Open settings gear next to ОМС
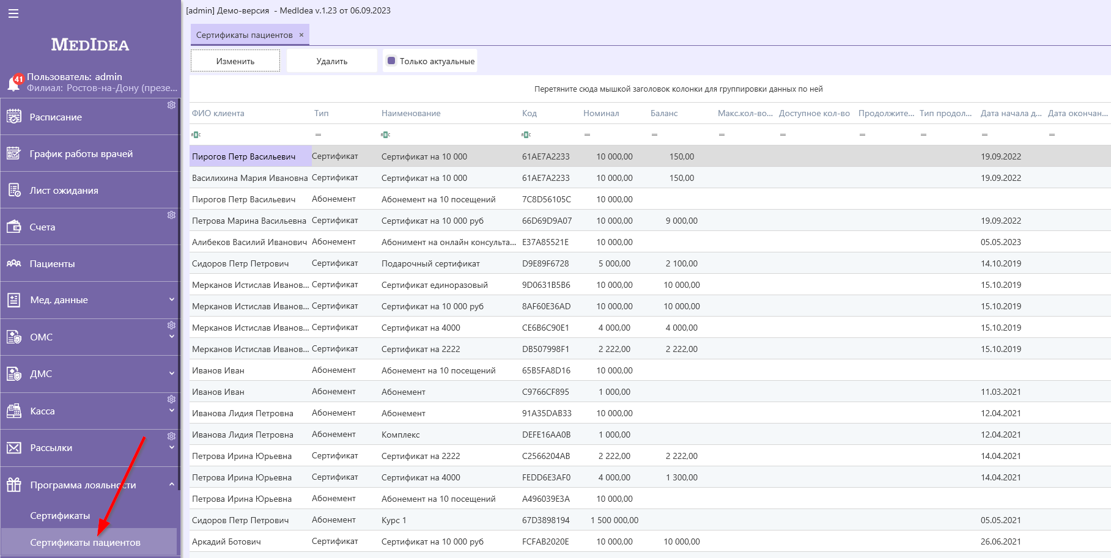The image size is (1111, 558). [x=171, y=325]
